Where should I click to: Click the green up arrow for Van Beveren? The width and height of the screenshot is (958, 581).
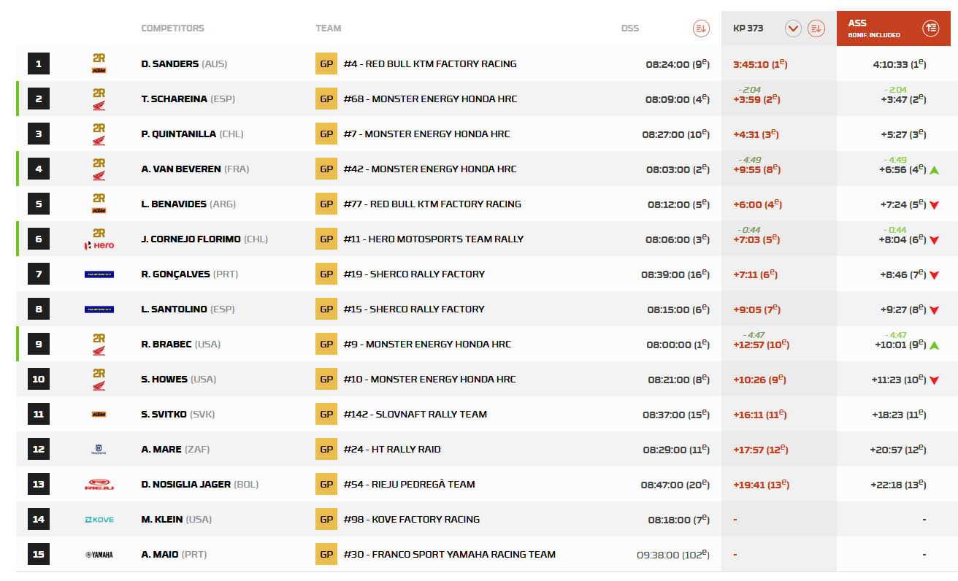click(934, 170)
